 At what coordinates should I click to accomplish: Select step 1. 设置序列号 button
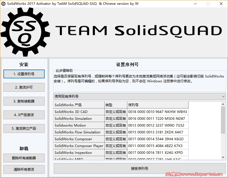point(24,74)
